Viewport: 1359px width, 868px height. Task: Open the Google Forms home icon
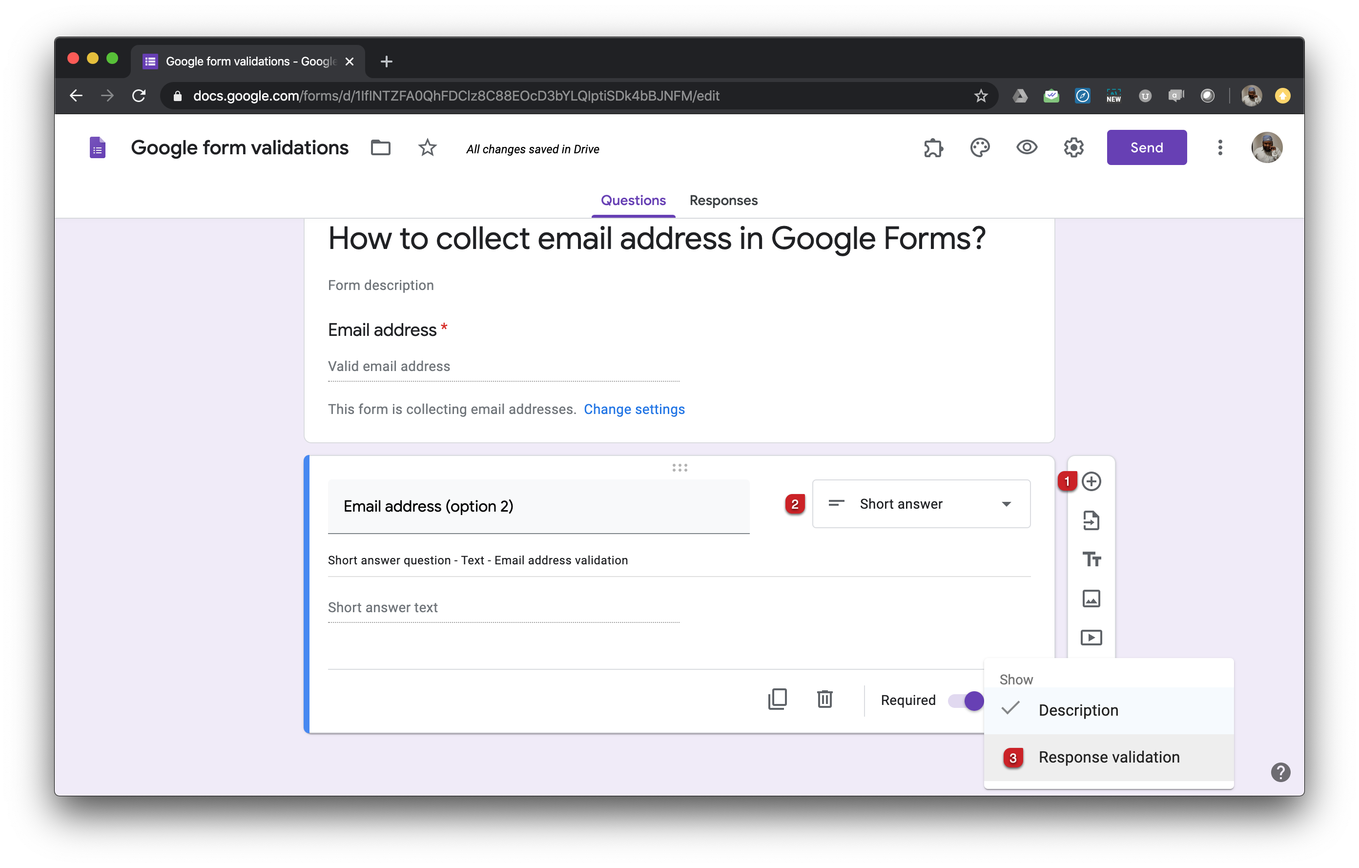[98, 148]
